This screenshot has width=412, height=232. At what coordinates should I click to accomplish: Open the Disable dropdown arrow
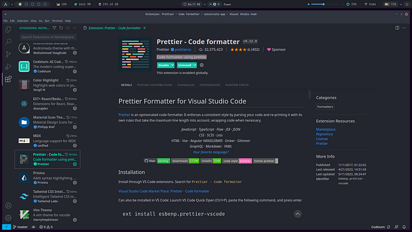coord(172,65)
